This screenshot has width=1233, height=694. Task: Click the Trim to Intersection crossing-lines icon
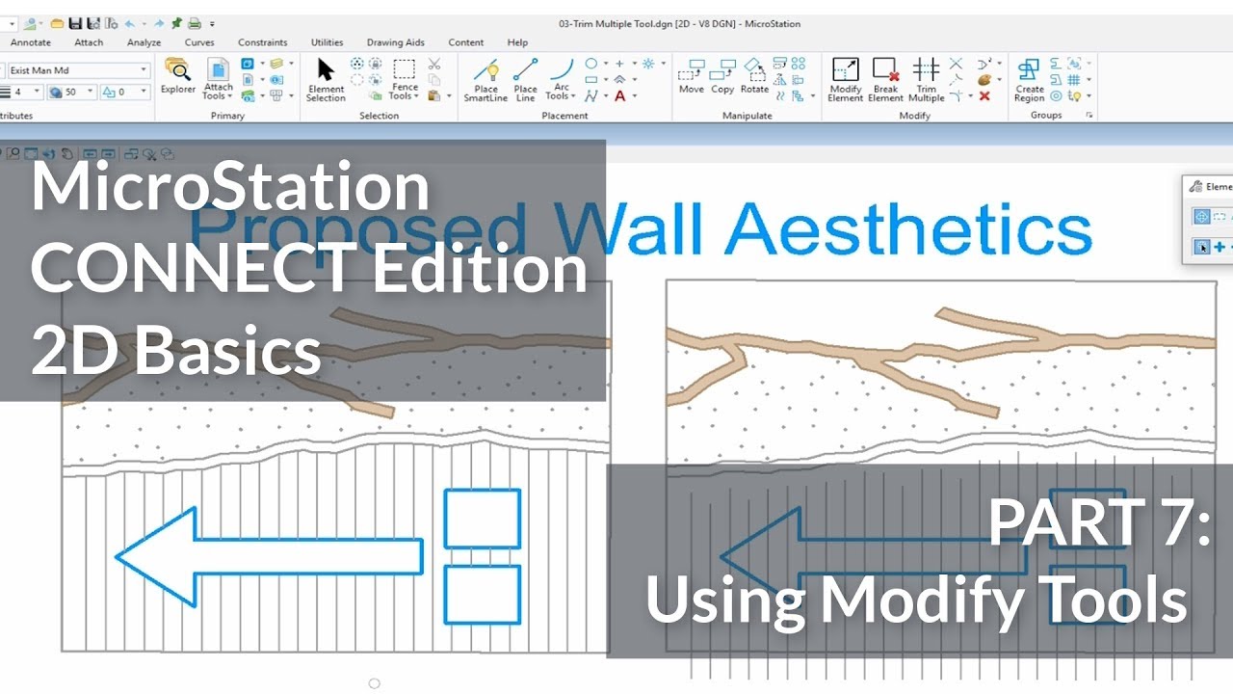click(x=956, y=64)
